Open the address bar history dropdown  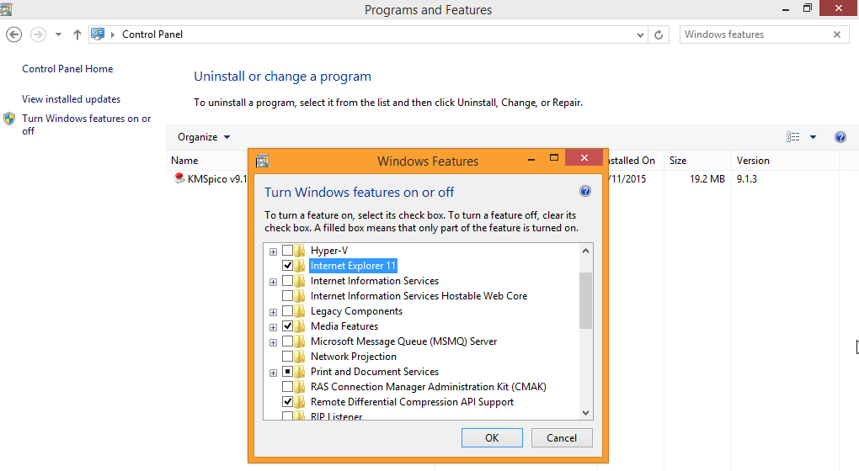point(640,34)
